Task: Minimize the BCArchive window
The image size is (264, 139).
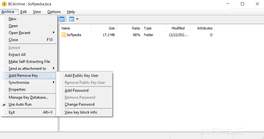Action: tap(228, 4)
